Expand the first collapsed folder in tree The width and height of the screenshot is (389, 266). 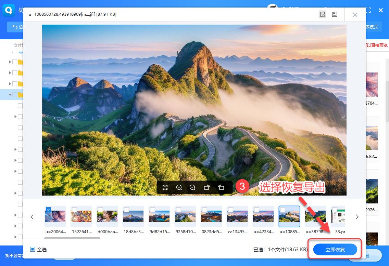tap(10, 62)
